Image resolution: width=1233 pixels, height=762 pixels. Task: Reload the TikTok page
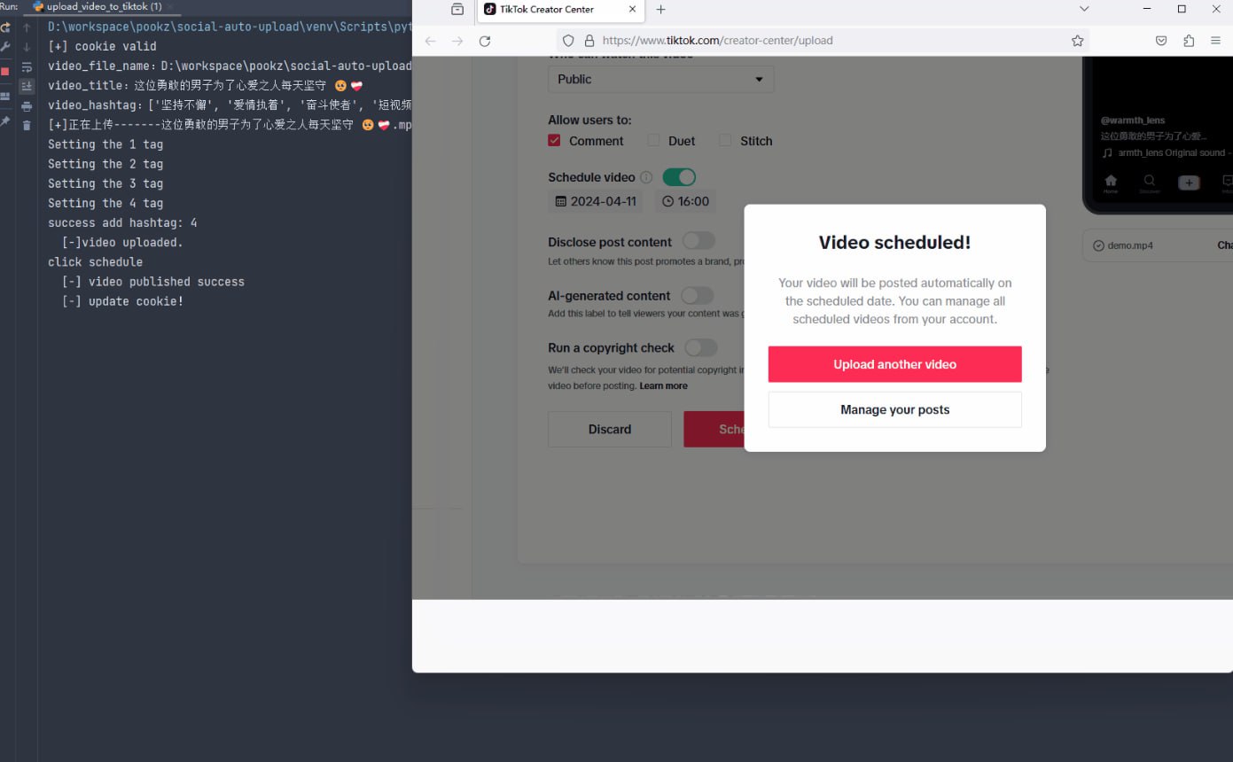click(x=485, y=41)
